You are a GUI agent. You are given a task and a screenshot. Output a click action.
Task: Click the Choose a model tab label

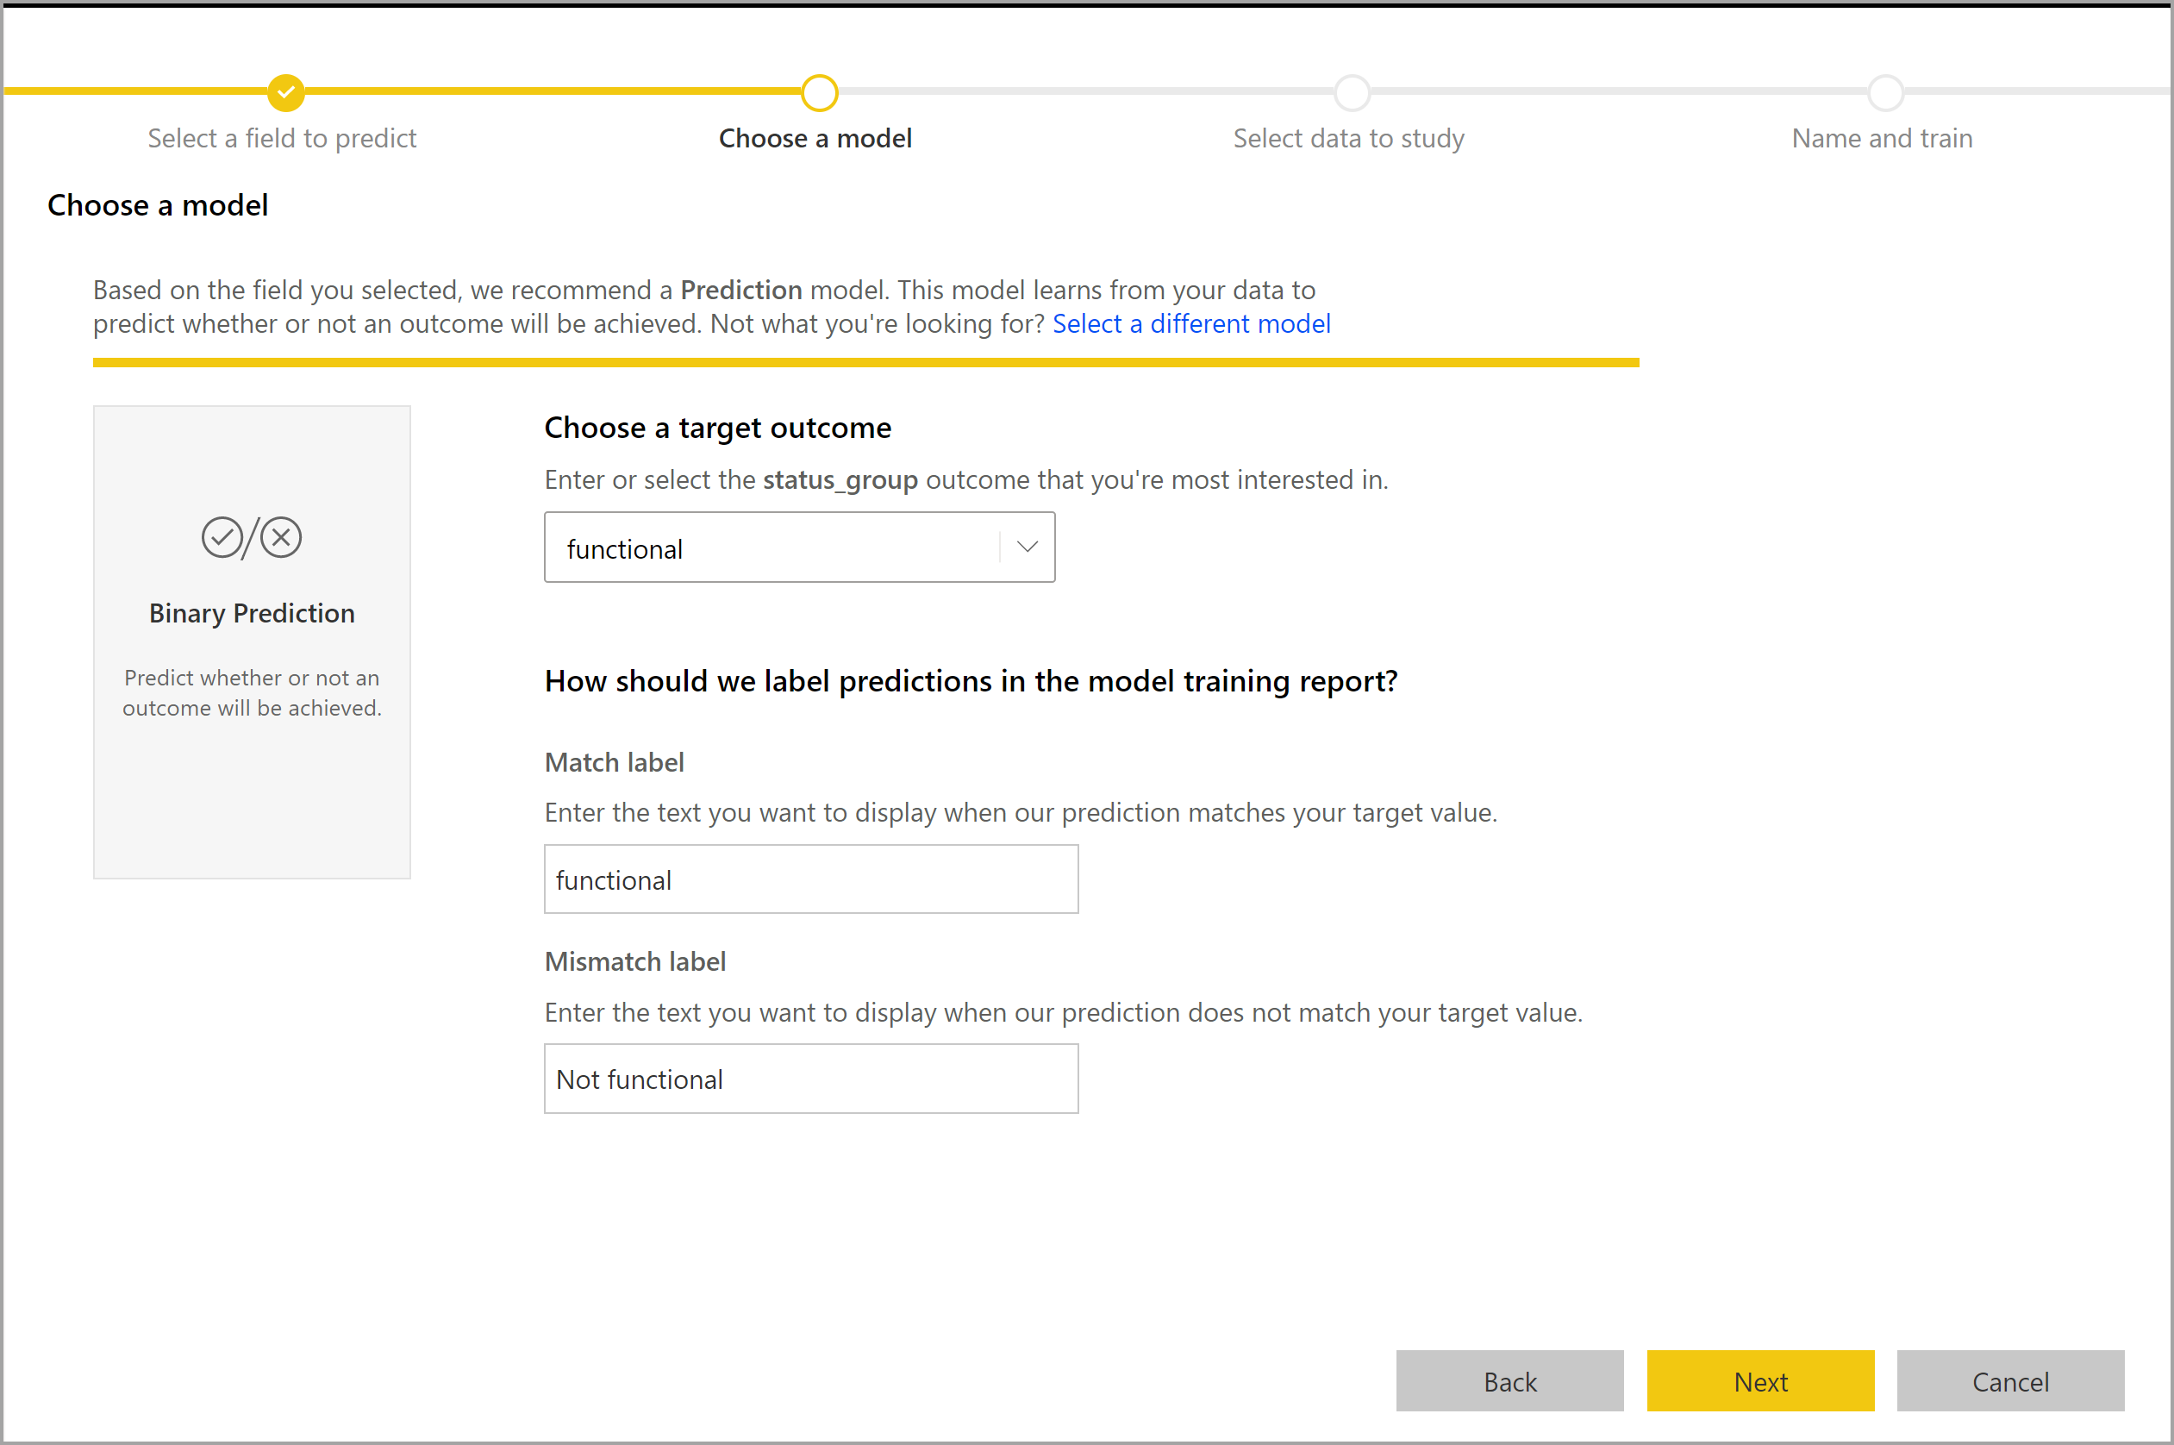pyautogui.click(x=817, y=137)
